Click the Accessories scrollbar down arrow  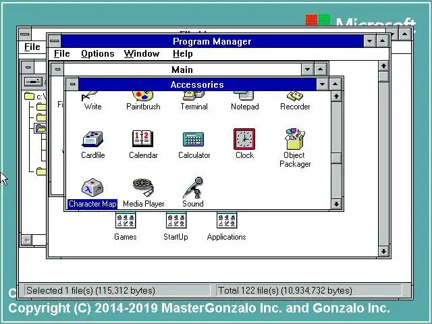click(x=336, y=204)
